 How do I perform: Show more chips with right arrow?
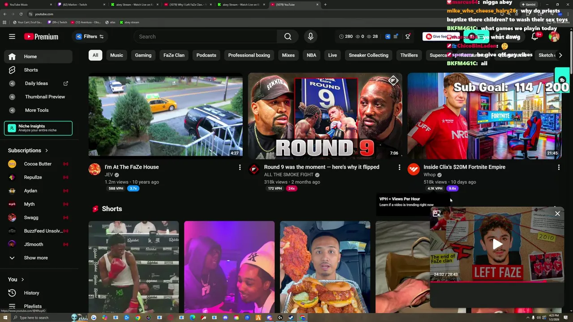(560, 55)
